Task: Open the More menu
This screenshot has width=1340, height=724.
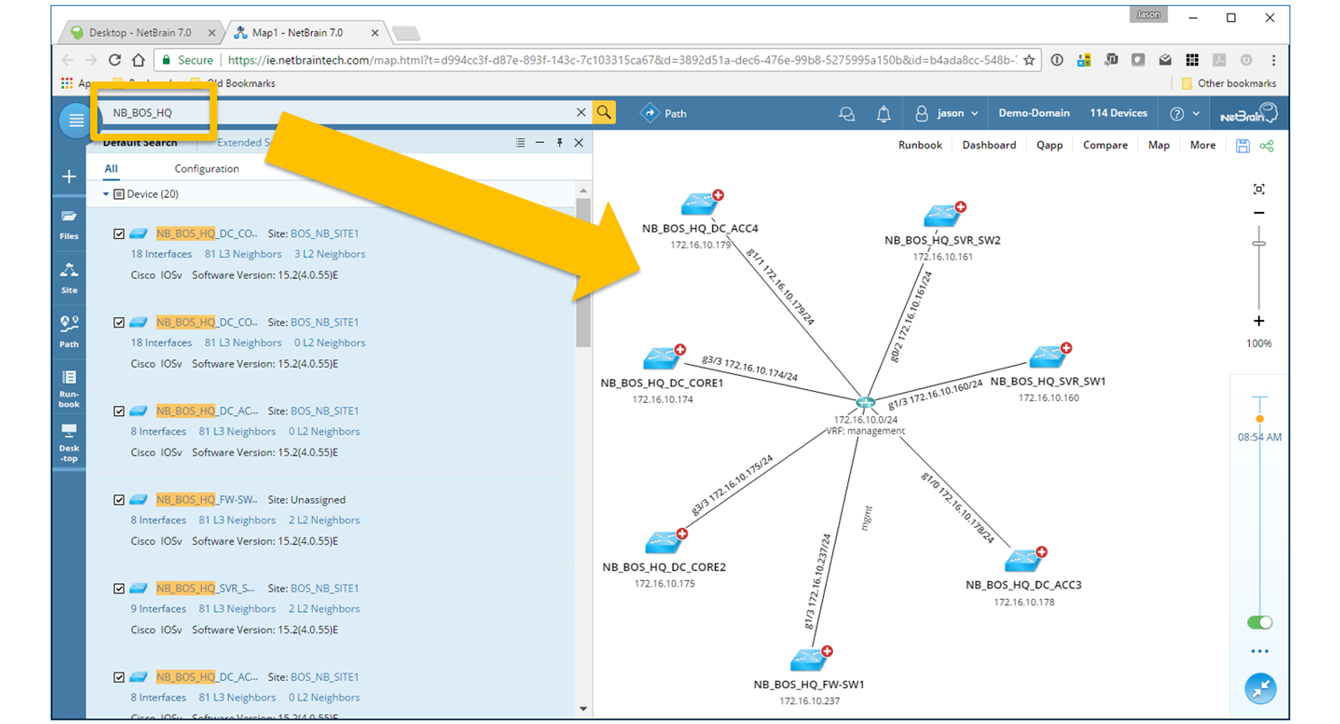Action: 1203,145
